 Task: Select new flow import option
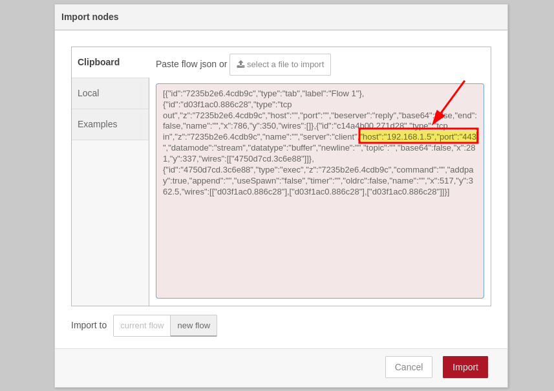[193, 326]
